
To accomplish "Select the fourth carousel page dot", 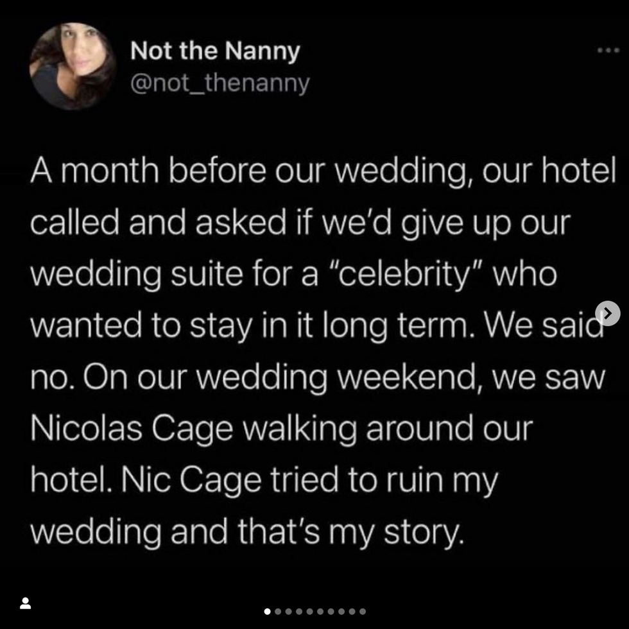I will 299,611.
